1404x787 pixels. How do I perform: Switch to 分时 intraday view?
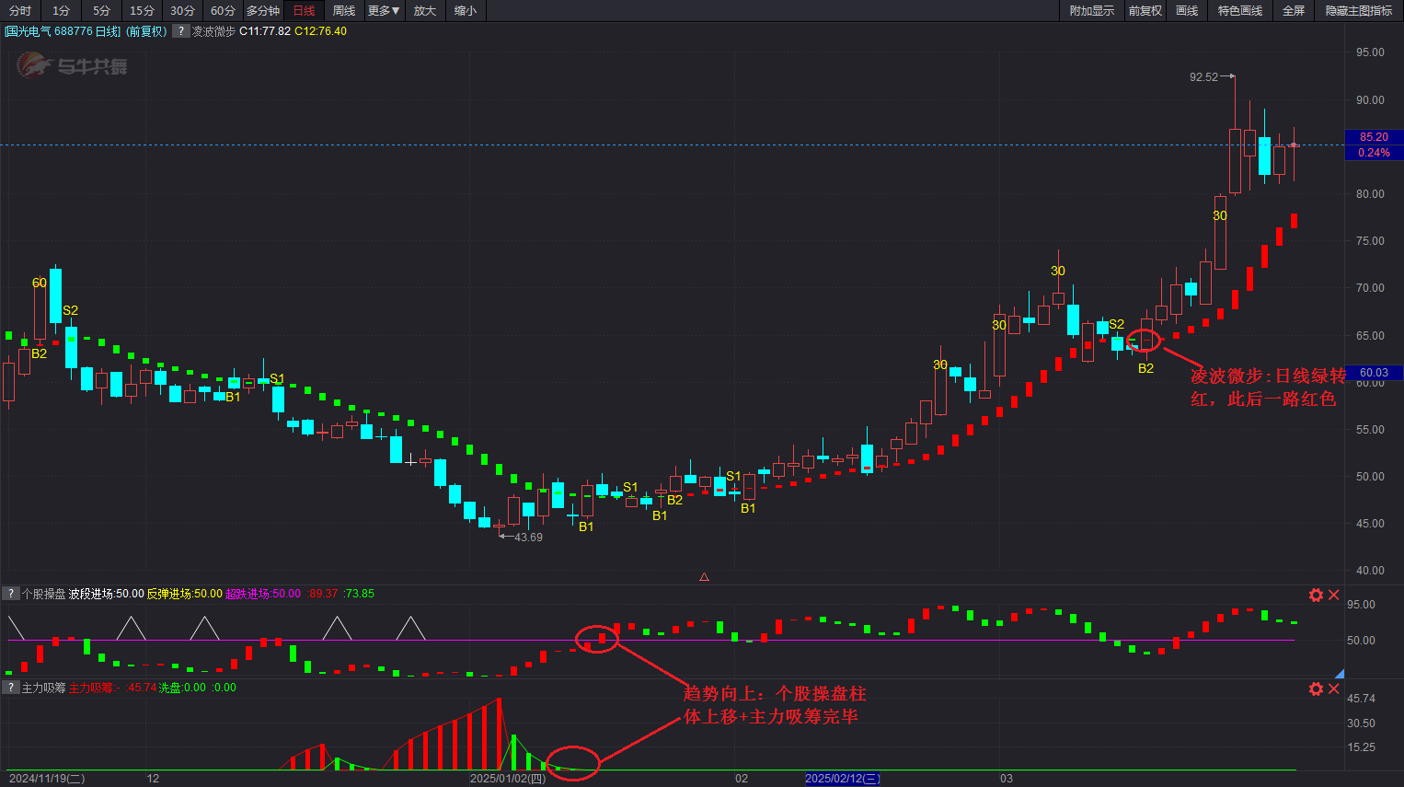[x=20, y=11]
